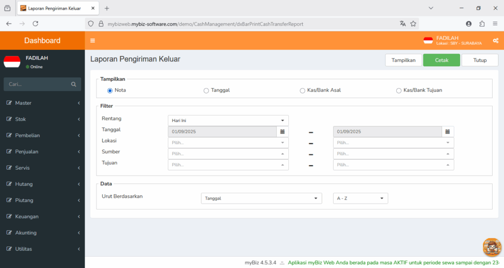Image resolution: width=504 pixels, height=268 pixels.
Task: Click the Tutup button
Action: pyautogui.click(x=480, y=60)
